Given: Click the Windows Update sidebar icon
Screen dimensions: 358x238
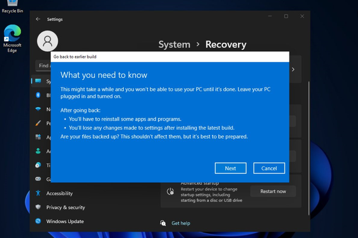Looking at the screenshot, I should 38,221.
